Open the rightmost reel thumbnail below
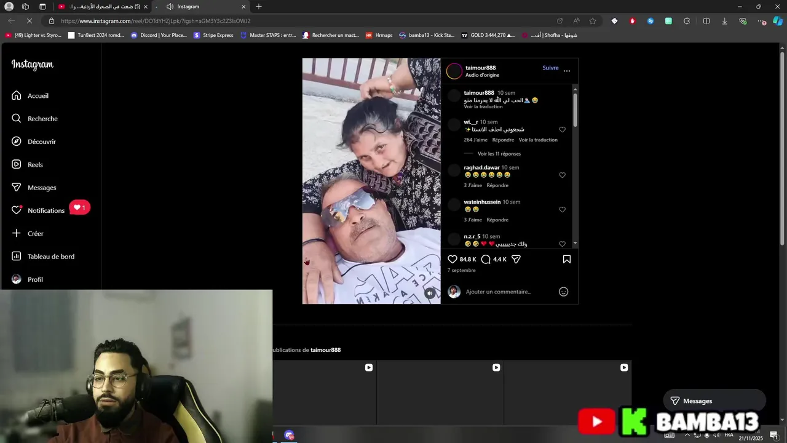The width and height of the screenshot is (787, 443). (x=568, y=393)
